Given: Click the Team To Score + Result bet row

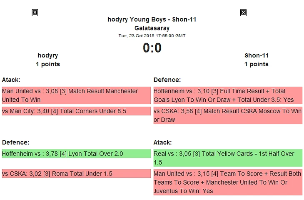Looking at the screenshot, I should 228,182.
